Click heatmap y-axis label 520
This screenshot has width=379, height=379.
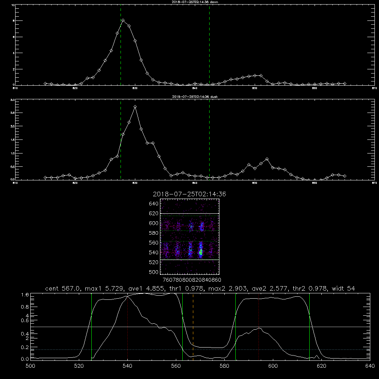154,262
